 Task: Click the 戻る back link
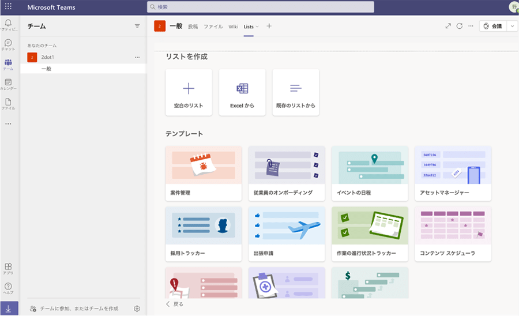click(175, 304)
